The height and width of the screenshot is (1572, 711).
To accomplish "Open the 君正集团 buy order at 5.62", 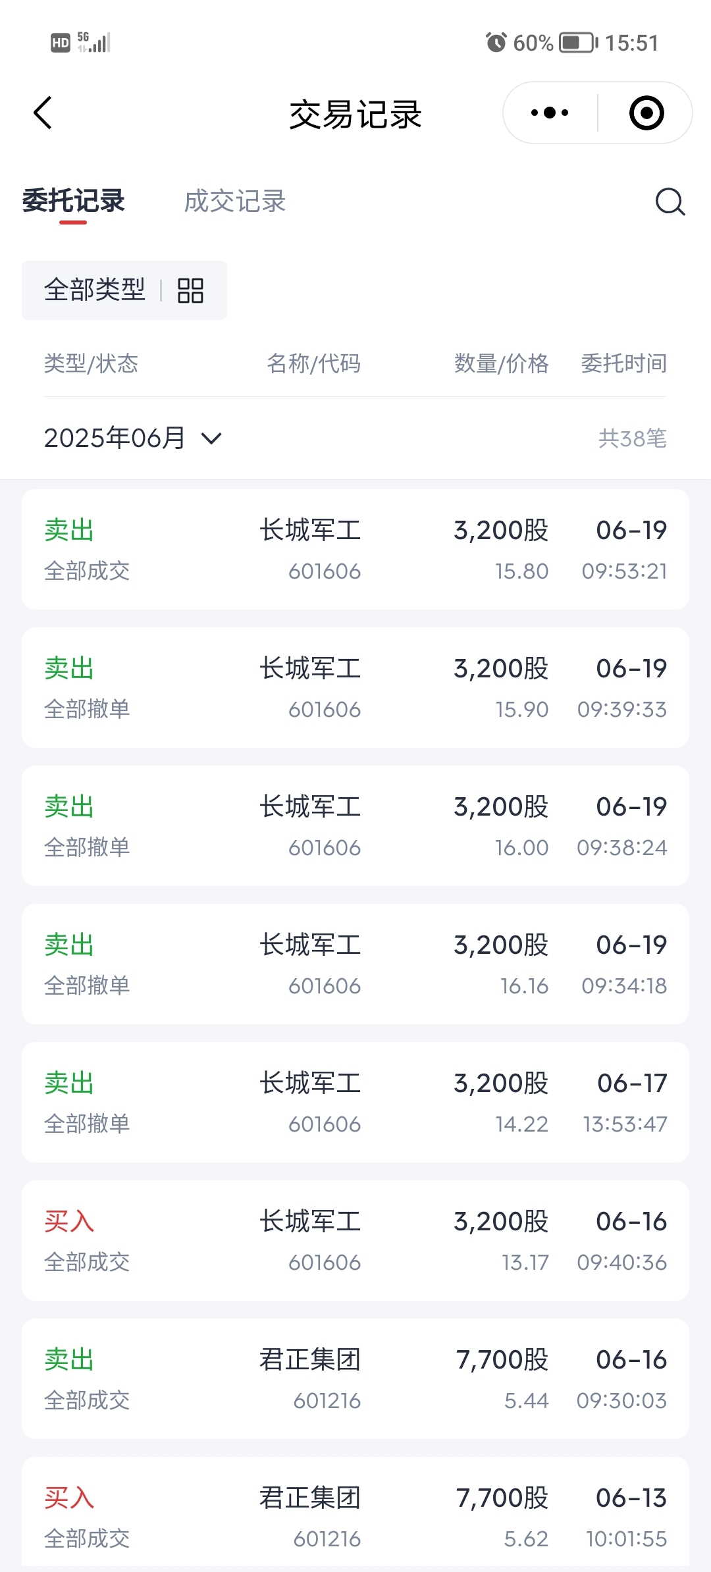I will [355, 1514].
